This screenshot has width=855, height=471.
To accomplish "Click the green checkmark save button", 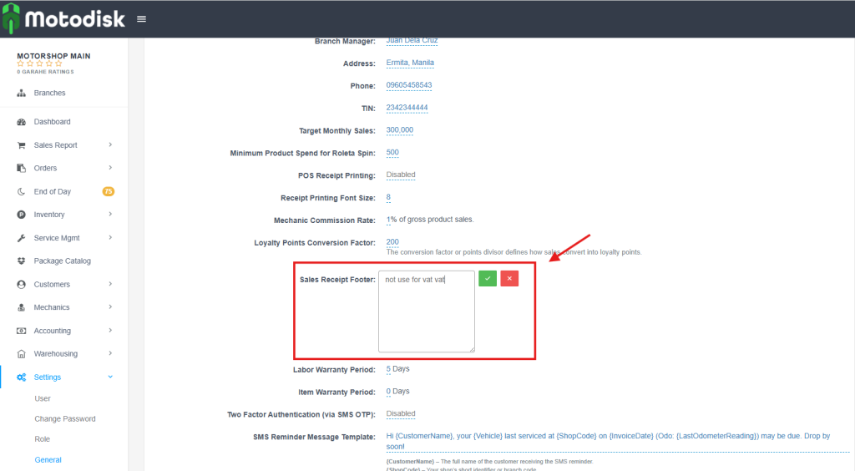I will pyautogui.click(x=488, y=278).
